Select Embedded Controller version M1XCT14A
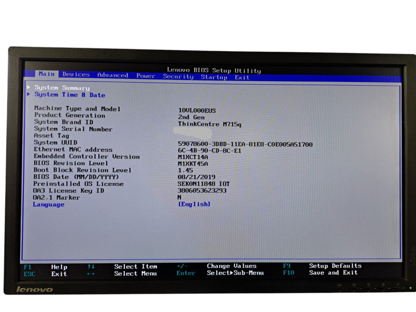The height and width of the screenshot is (312, 416). (x=193, y=157)
